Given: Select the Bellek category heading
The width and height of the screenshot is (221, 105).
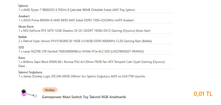Looking at the screenshot, I should coord(23,37).
